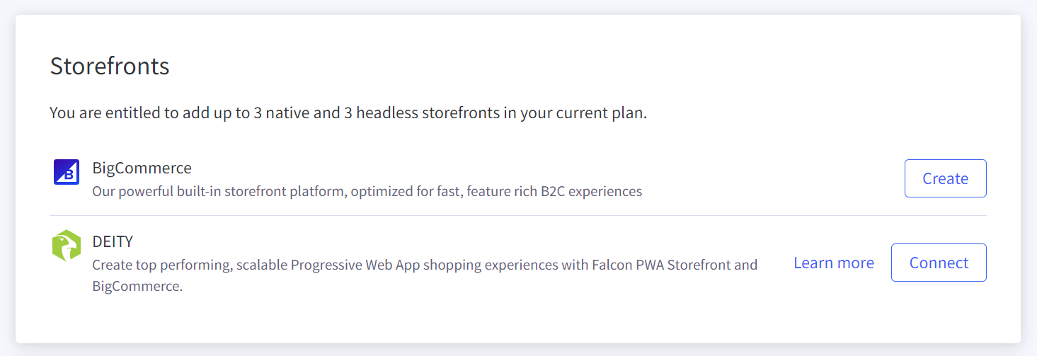Click the blue BigCommerce logo icon
Screen dimensions: 1037x356
pyautogui.click(x=67, y=172)
